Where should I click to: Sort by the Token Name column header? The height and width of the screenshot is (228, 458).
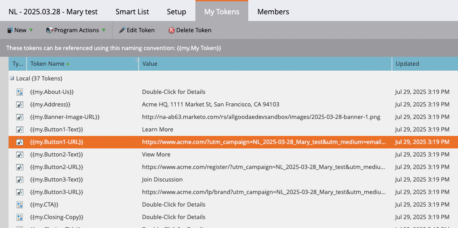82,63
